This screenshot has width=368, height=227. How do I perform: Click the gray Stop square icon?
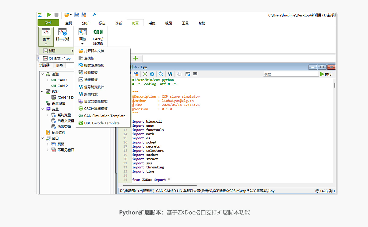pyautogui.click(x=56, y=15)
